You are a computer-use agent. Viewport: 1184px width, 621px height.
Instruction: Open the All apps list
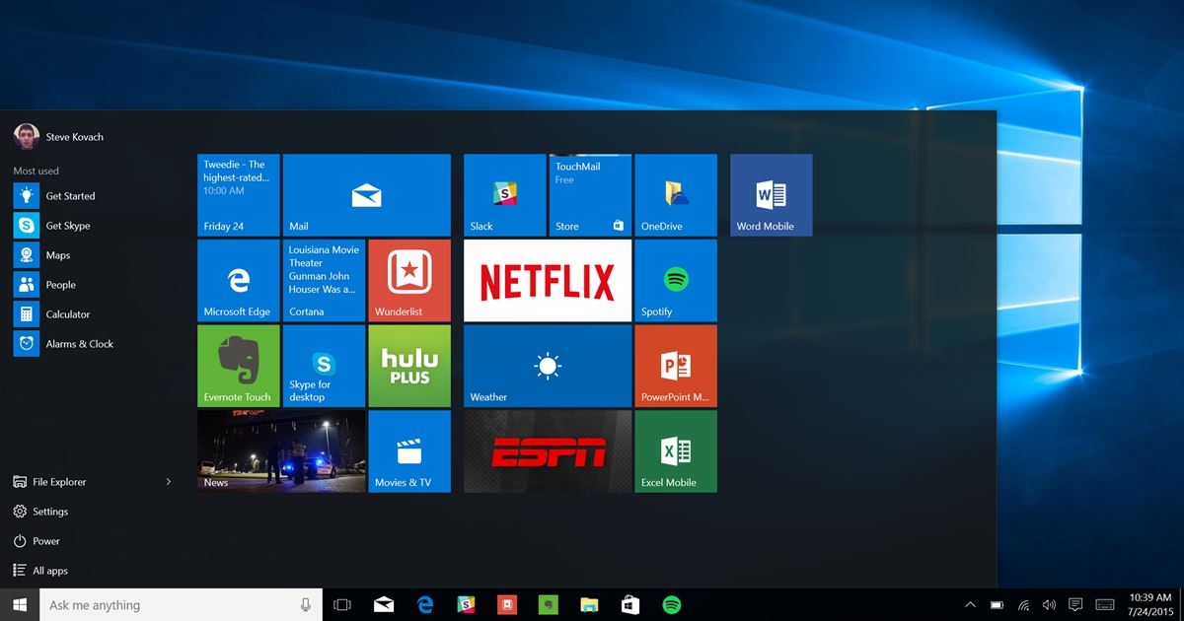49,571
